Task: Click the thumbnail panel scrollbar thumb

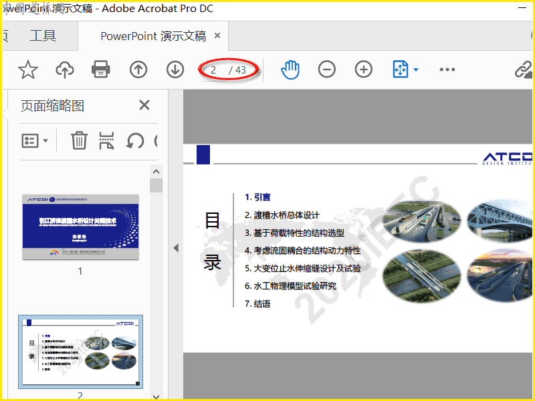Action: pos(156,185)
